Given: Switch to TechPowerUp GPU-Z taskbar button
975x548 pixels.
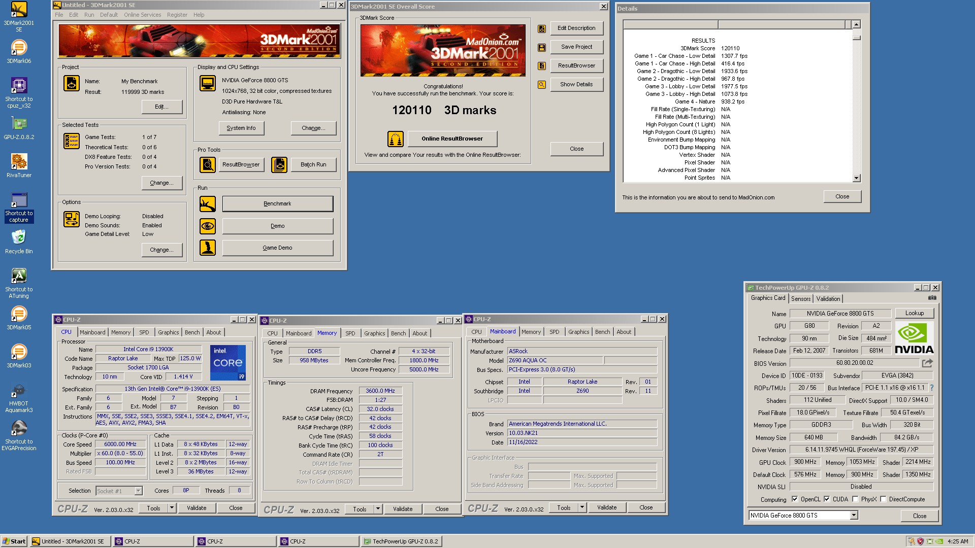Looking at the screenshot, I should pyautogui.click(x=401, y=541).
